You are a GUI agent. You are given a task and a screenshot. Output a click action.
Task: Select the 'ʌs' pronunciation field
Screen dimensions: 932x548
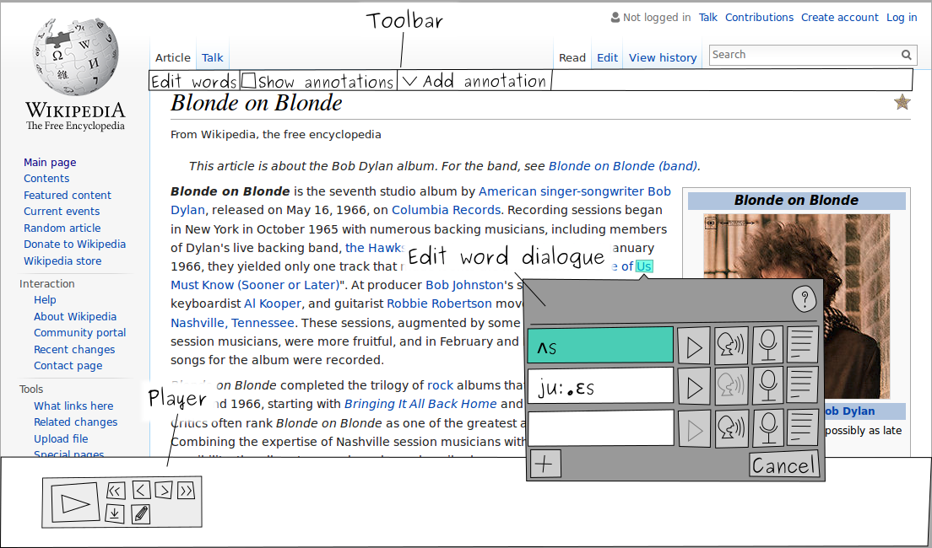click(600, 345)
